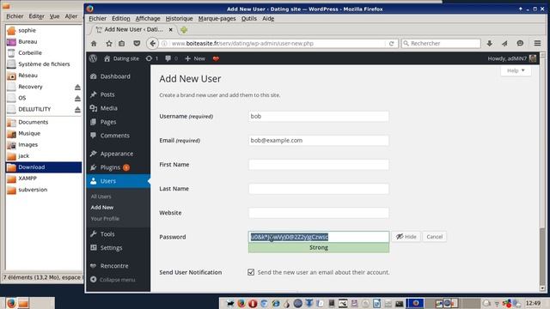This screenshot has width=550, height=309.
Task: Toggle Send User Notification checkbox
Action: tap(251, 272)
